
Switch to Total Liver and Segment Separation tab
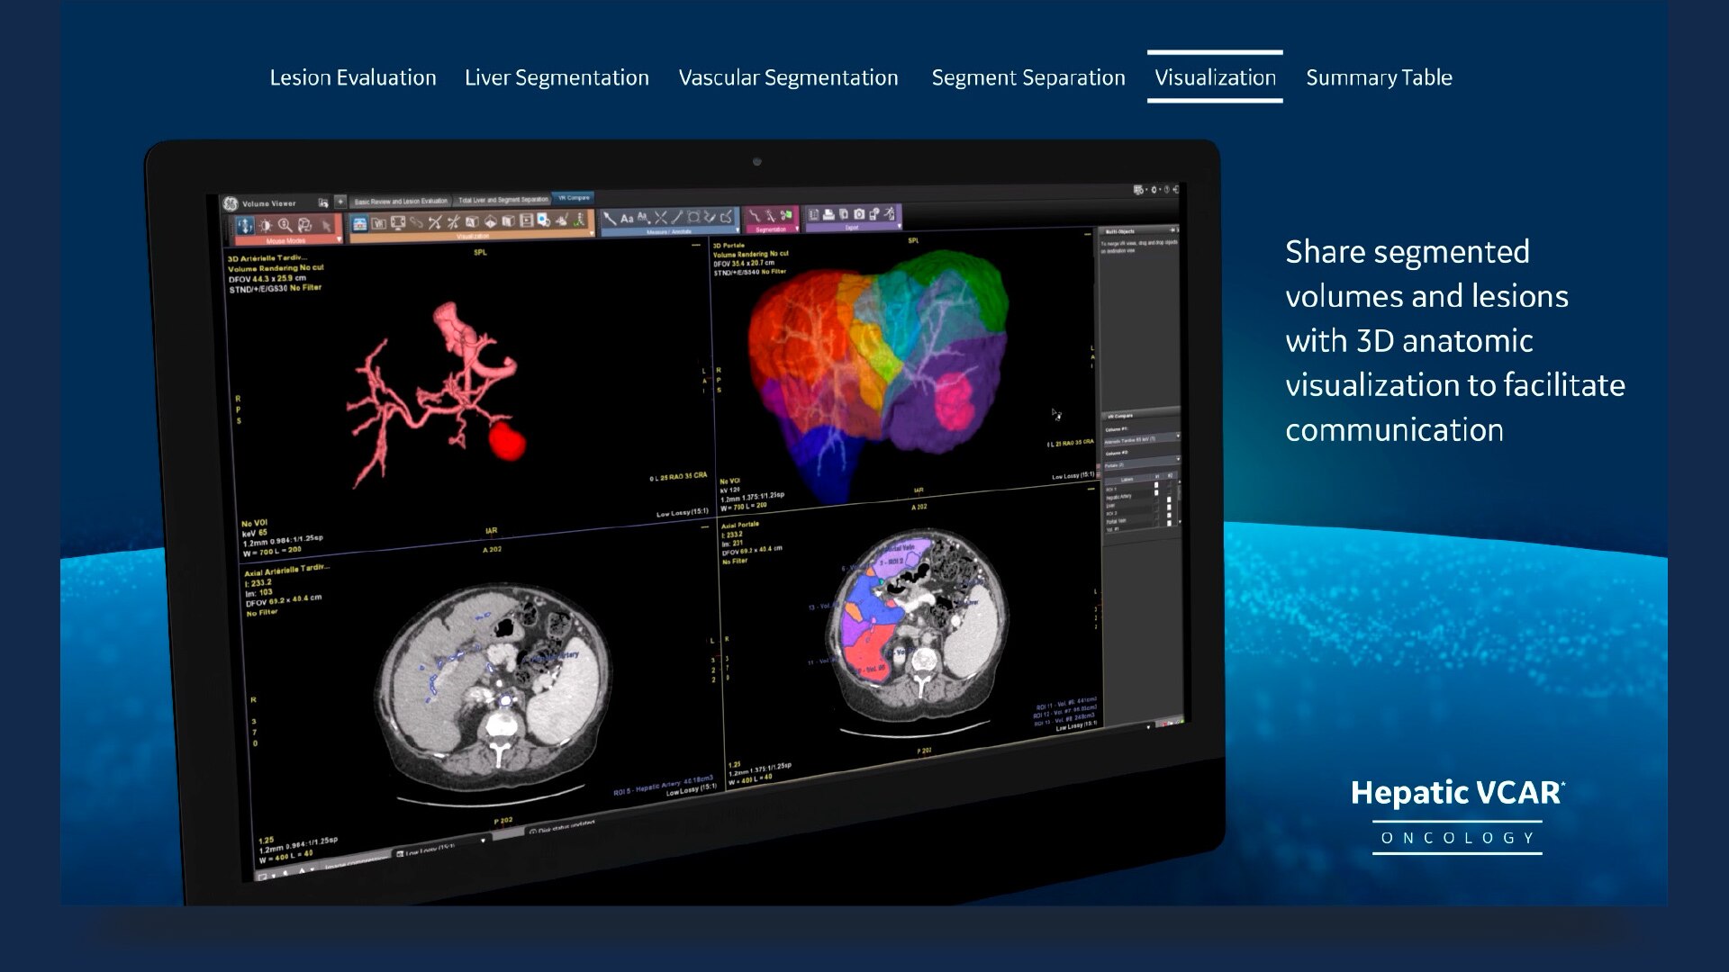[x=503, y=200]
